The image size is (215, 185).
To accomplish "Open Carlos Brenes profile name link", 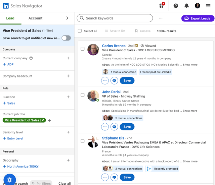I will (114, 46).
